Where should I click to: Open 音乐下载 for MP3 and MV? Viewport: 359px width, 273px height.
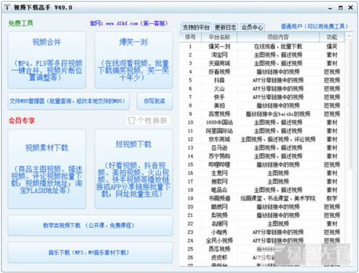(x=90, y=253)
